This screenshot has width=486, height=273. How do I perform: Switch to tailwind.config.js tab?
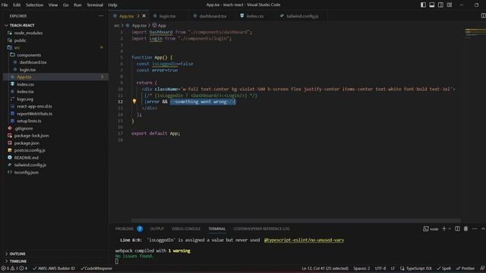point(302,16)
